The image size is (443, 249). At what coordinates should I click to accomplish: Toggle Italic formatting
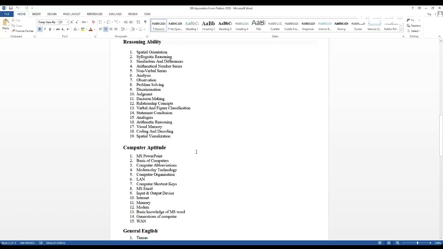pos(45,29)
